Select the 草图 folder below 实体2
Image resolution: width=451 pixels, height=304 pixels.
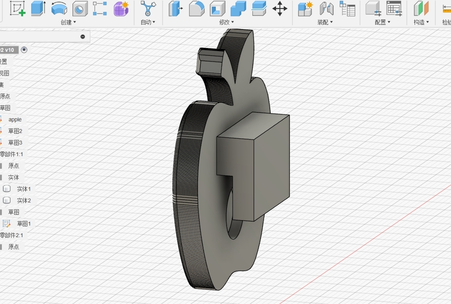(14, 212)
